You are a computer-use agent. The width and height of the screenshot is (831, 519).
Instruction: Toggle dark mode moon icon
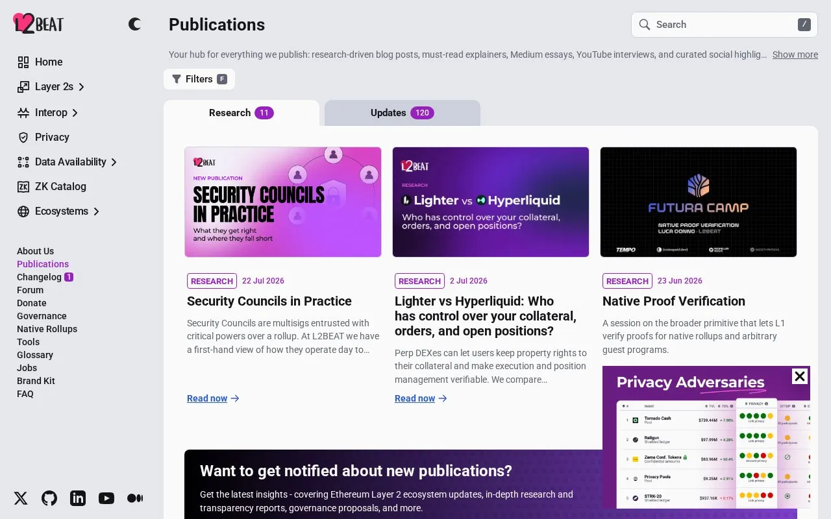click(134, 25)
